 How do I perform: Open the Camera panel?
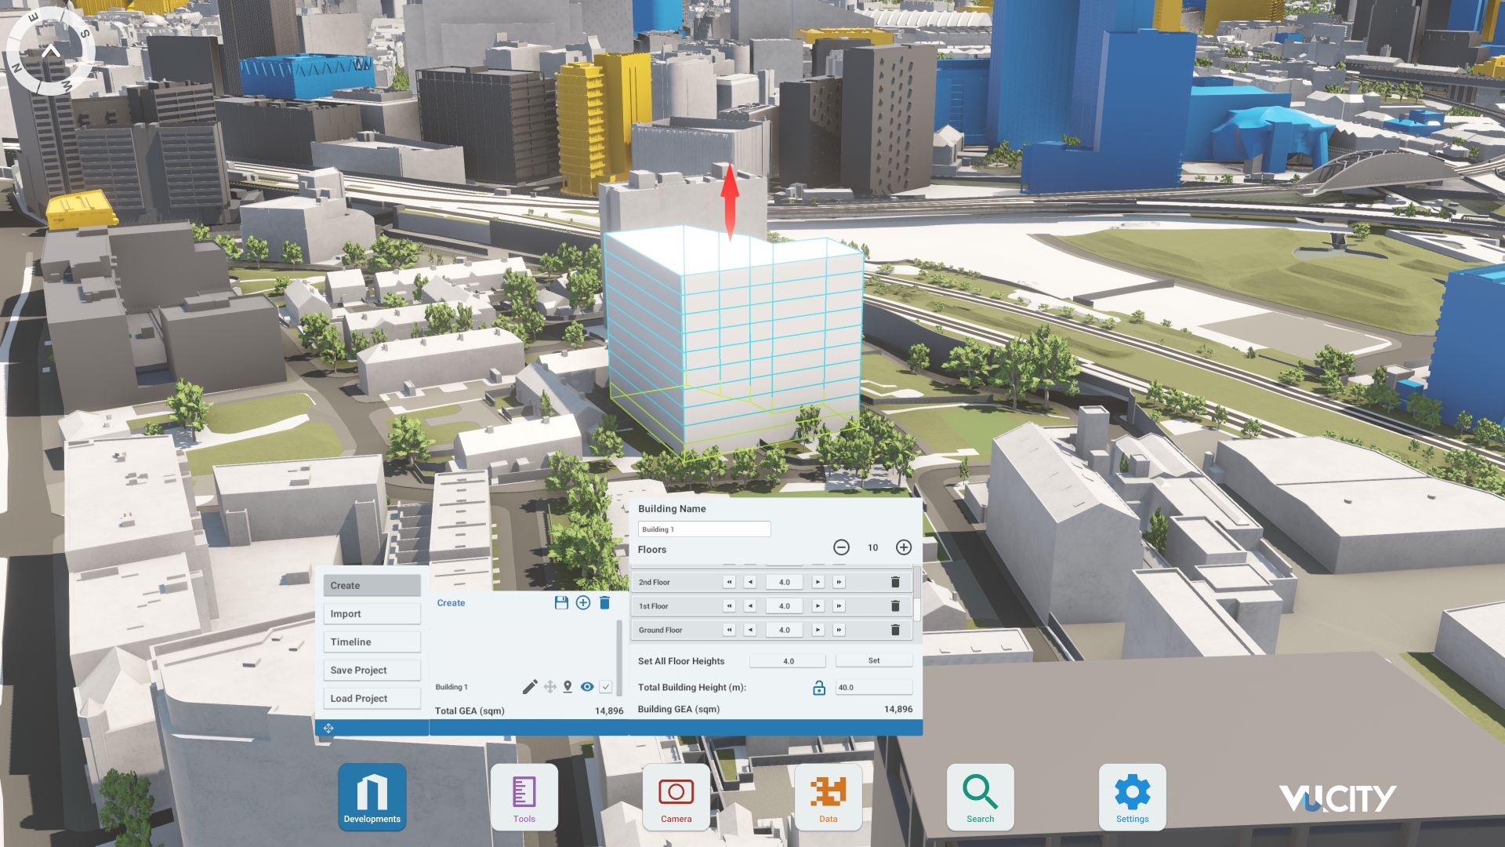coord(676,797)
